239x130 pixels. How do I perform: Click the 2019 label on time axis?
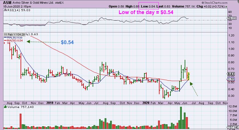coord(50,102)
